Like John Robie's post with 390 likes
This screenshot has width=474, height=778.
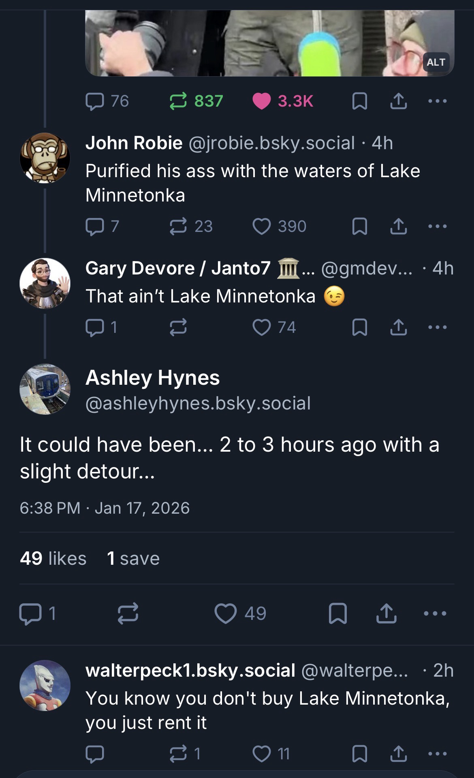coord(262,226)
